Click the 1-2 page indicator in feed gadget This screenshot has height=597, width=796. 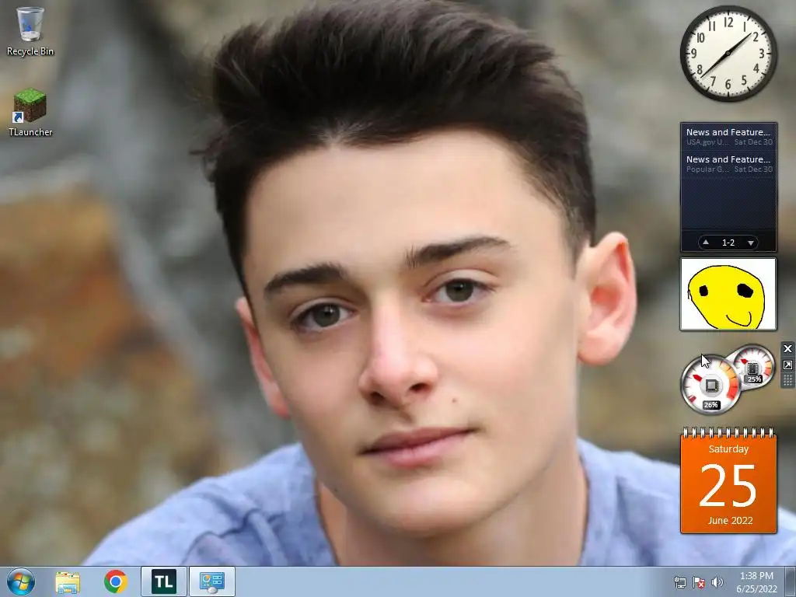click(728, 243)
